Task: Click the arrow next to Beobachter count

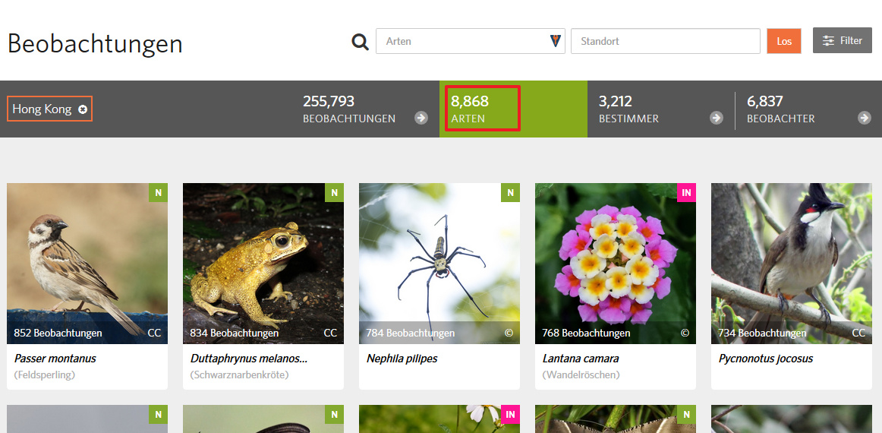Action: point(865,118)
